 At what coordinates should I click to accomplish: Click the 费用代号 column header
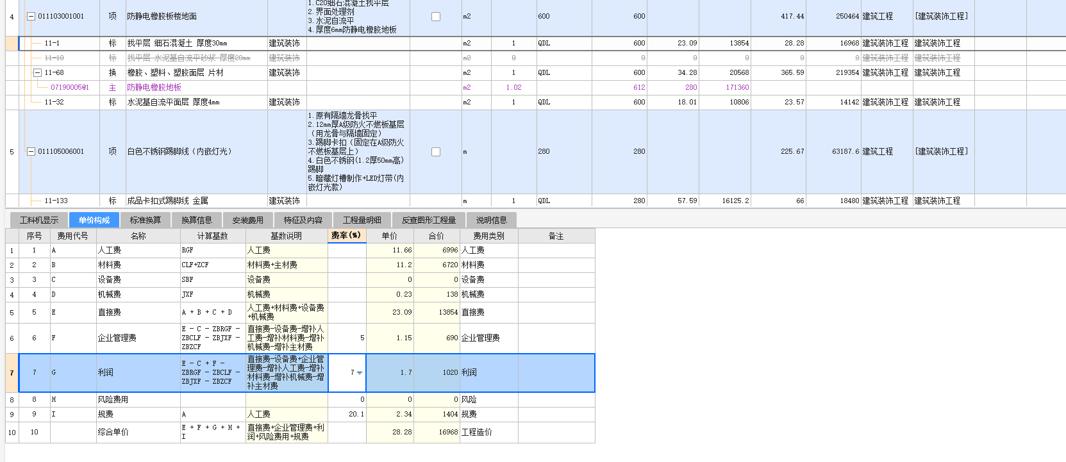click(x=73, y=236)
